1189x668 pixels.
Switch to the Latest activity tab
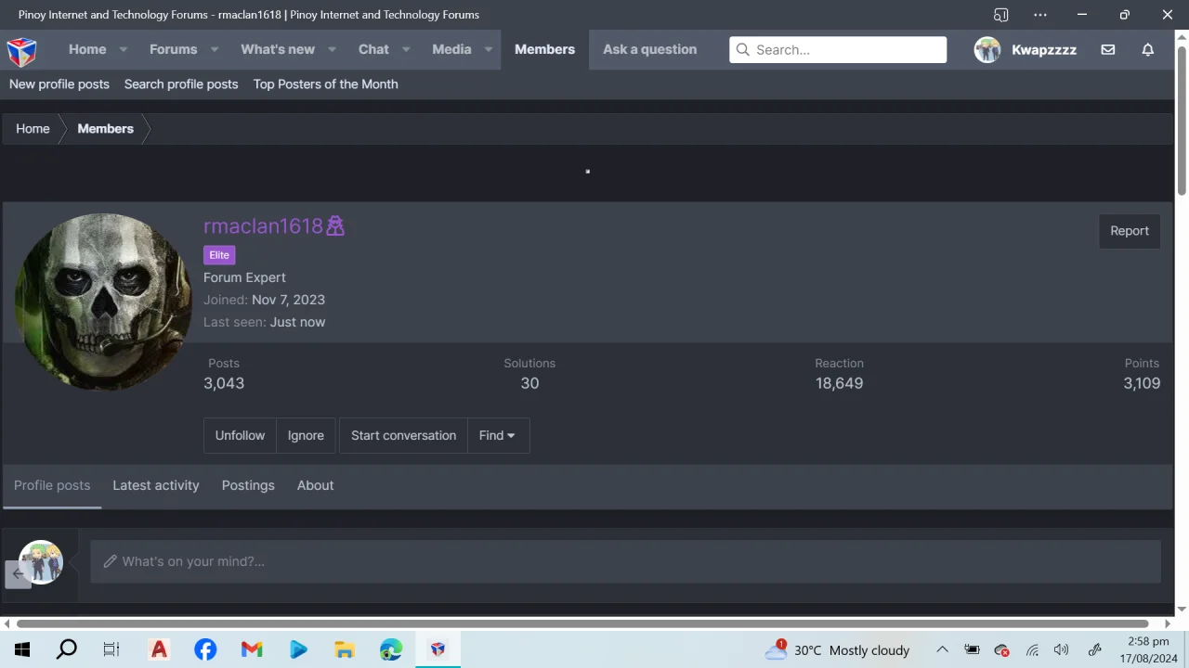point(156,485)
